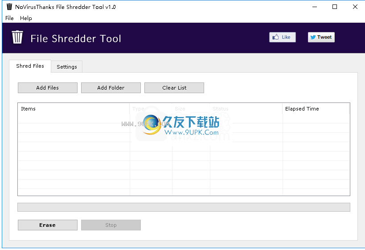Click the white shredder bin logo in banner

click(17, 37)
